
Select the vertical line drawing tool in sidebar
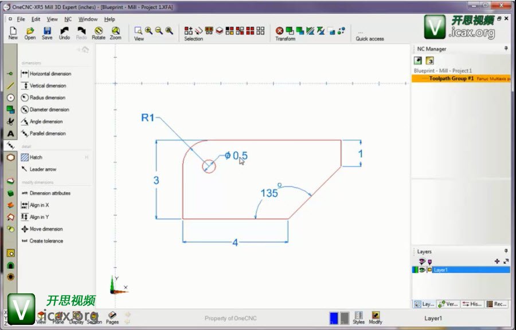pos(10,86)
